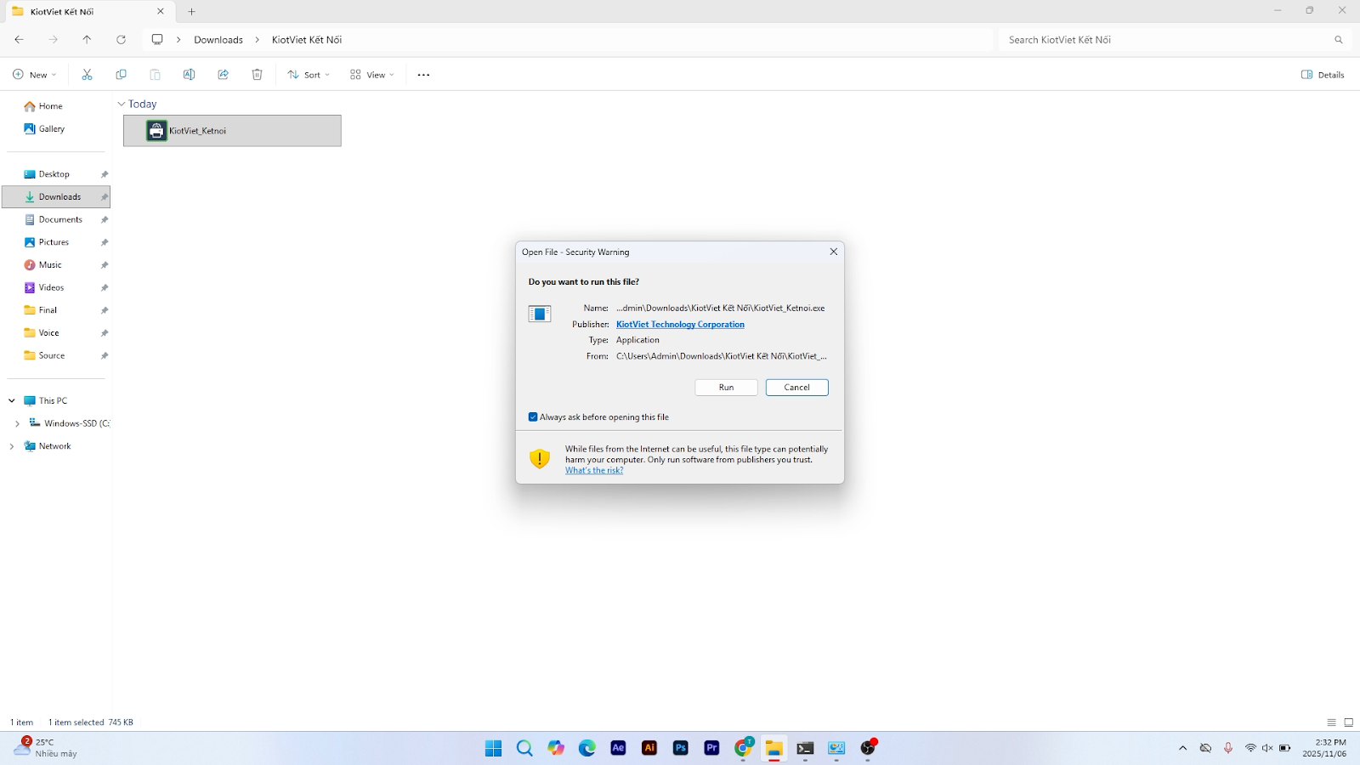Image resolution: width=1360 pixels, height=765 pixels.
Task: Click the Copy icon in the toolbar
Action: click(x=121, y=75)
